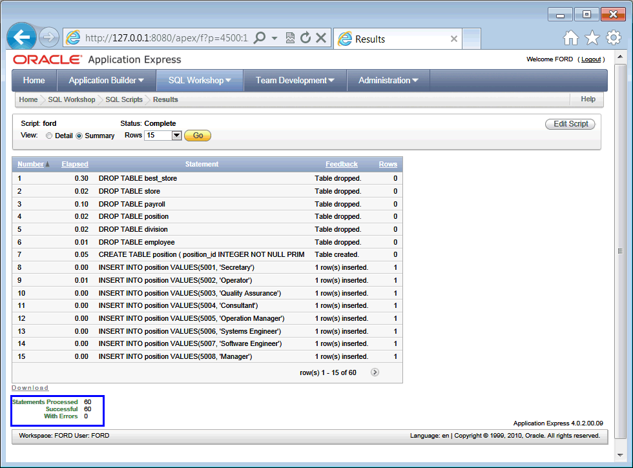Go back with the browser back arrow

coord(22,37)
